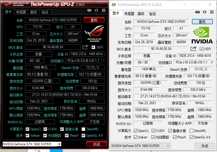Screen dimensions: 217x152
Task: Click 关闭 button in white window
Action: [205, 146]
